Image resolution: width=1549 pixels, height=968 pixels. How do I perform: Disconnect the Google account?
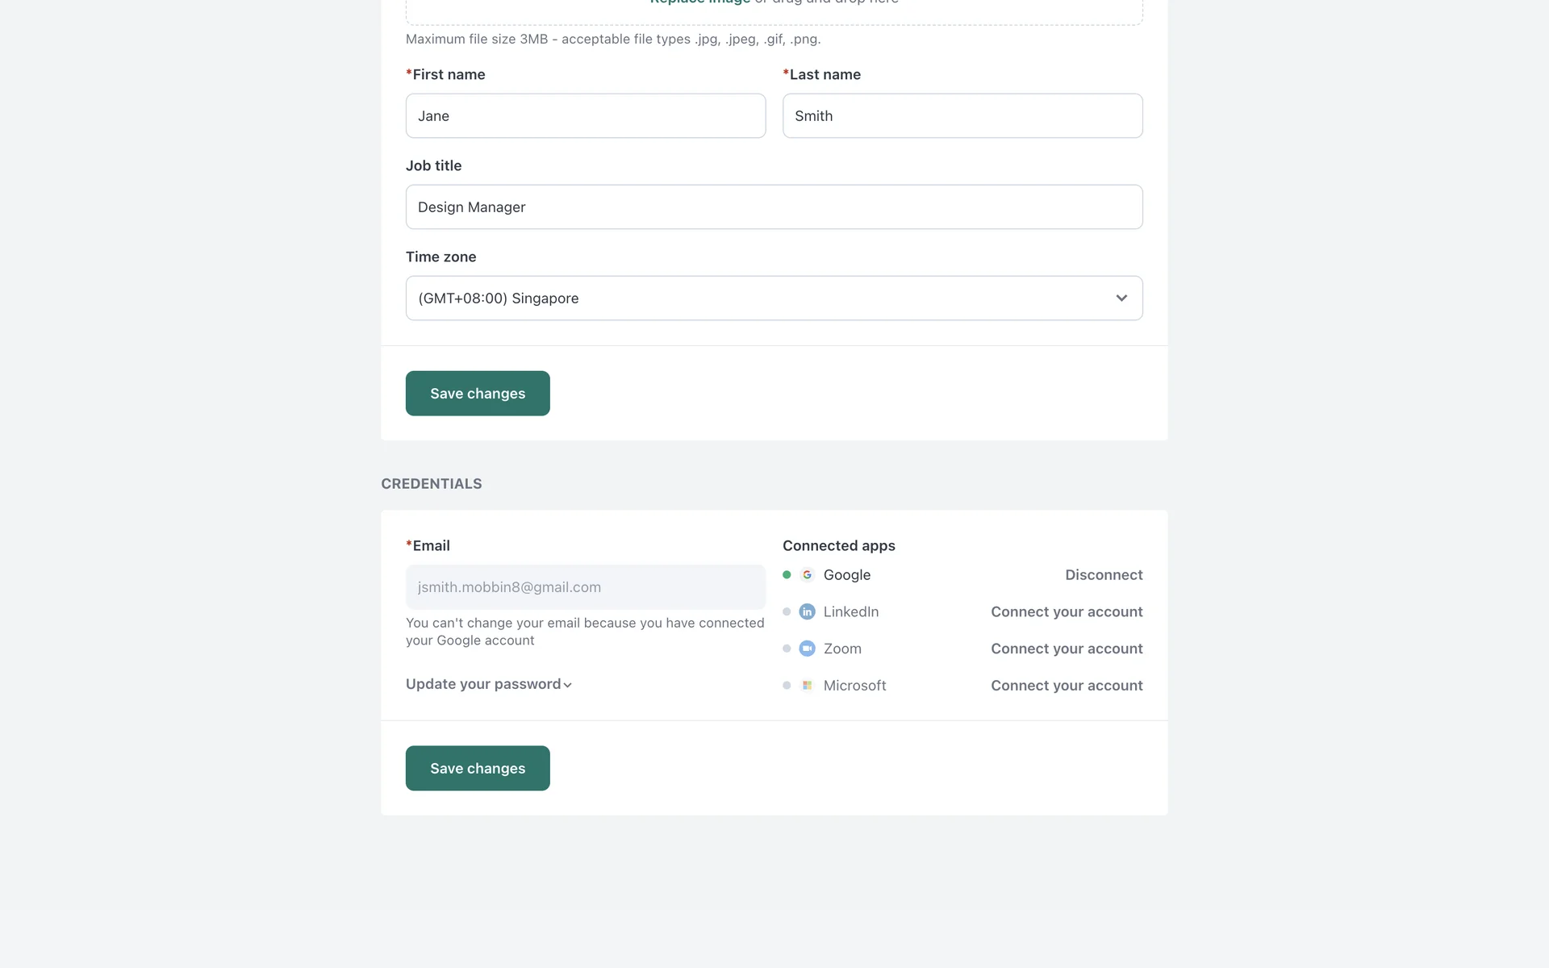1103,575
